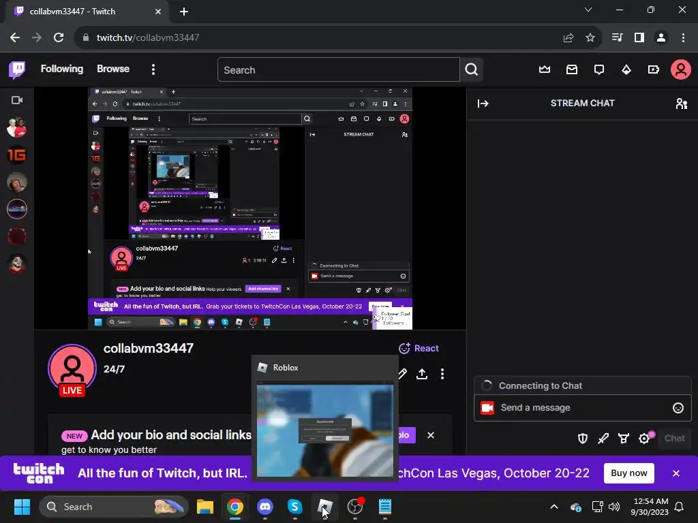Open Prime Loot crown icon
The height and width of the screenshot is (523, 698).
tap(545, 69)
